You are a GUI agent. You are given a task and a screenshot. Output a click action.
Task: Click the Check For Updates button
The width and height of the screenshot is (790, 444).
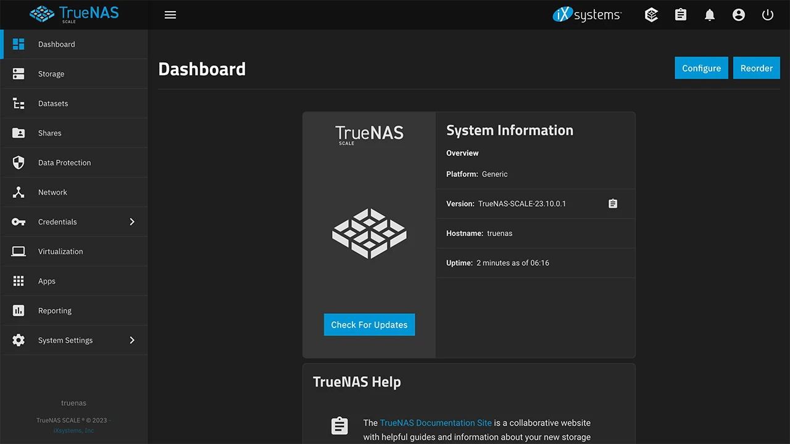click(x=369, y=324)
